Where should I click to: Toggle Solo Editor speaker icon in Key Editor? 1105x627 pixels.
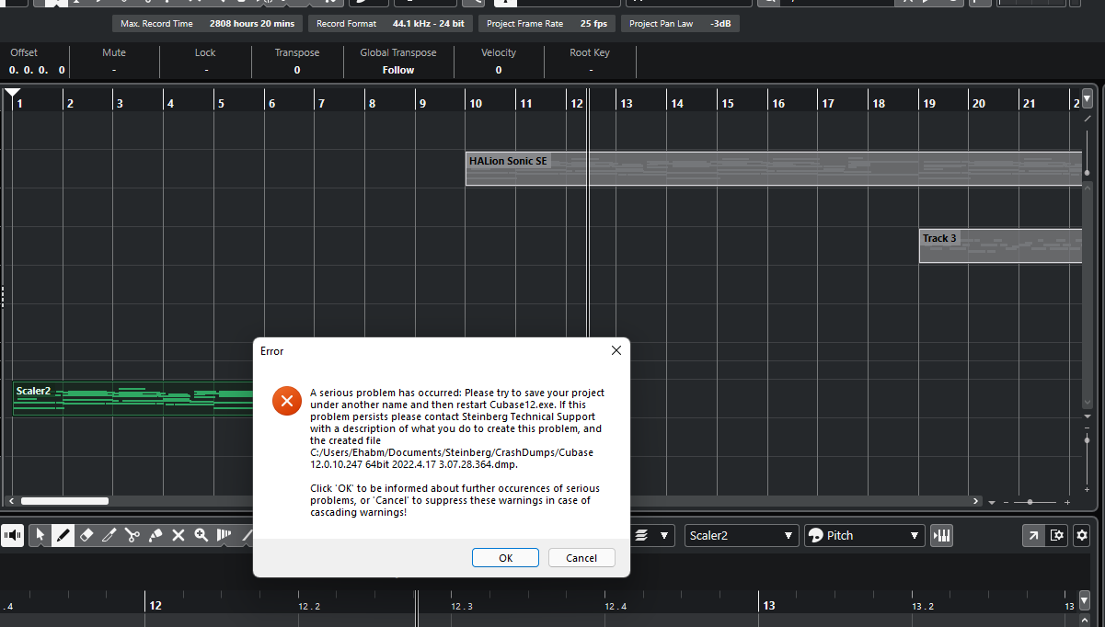click(x=12, y=535)
